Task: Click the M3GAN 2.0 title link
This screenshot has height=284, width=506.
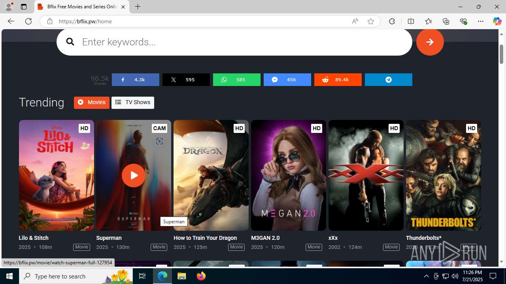Action: pyautogui.click(x=265, y=238)
